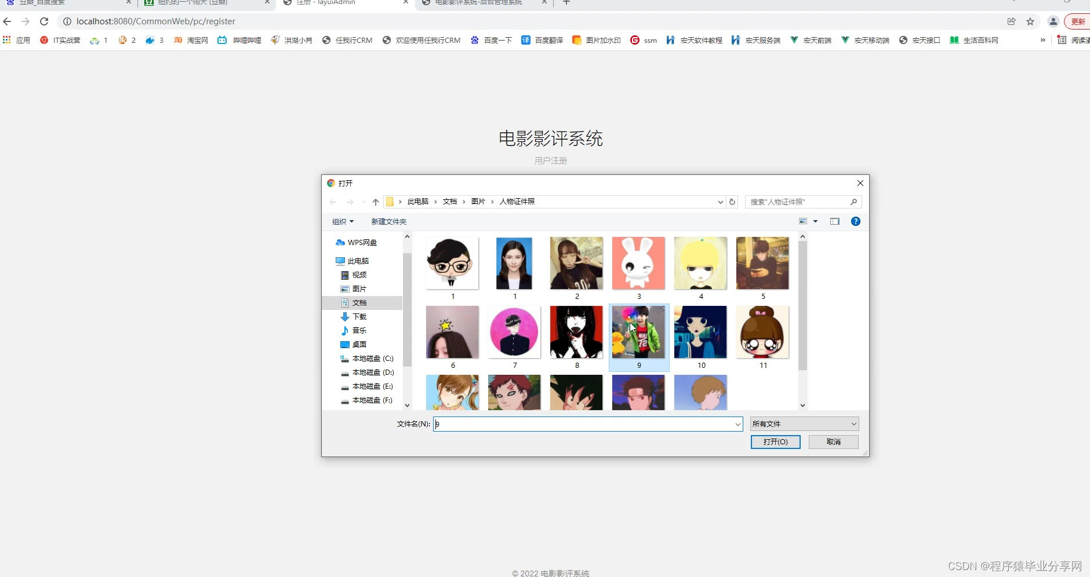The width and height of the screenshot is (1090, 577).
Task: Click the sidebar down arrow of its scrollbar
Action: pyautogui.click(x=407, y=406)
